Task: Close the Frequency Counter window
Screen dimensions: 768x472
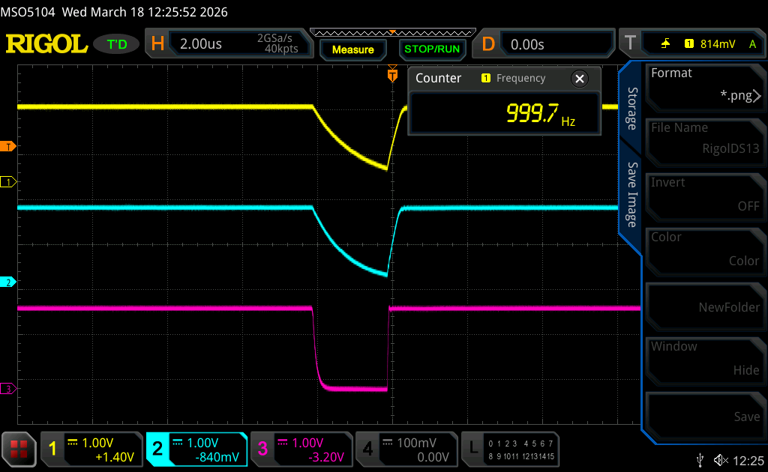Action: pos(579,79)
